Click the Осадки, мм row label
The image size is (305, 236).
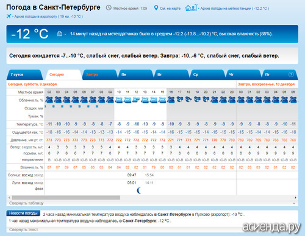(x=34, y=108)
